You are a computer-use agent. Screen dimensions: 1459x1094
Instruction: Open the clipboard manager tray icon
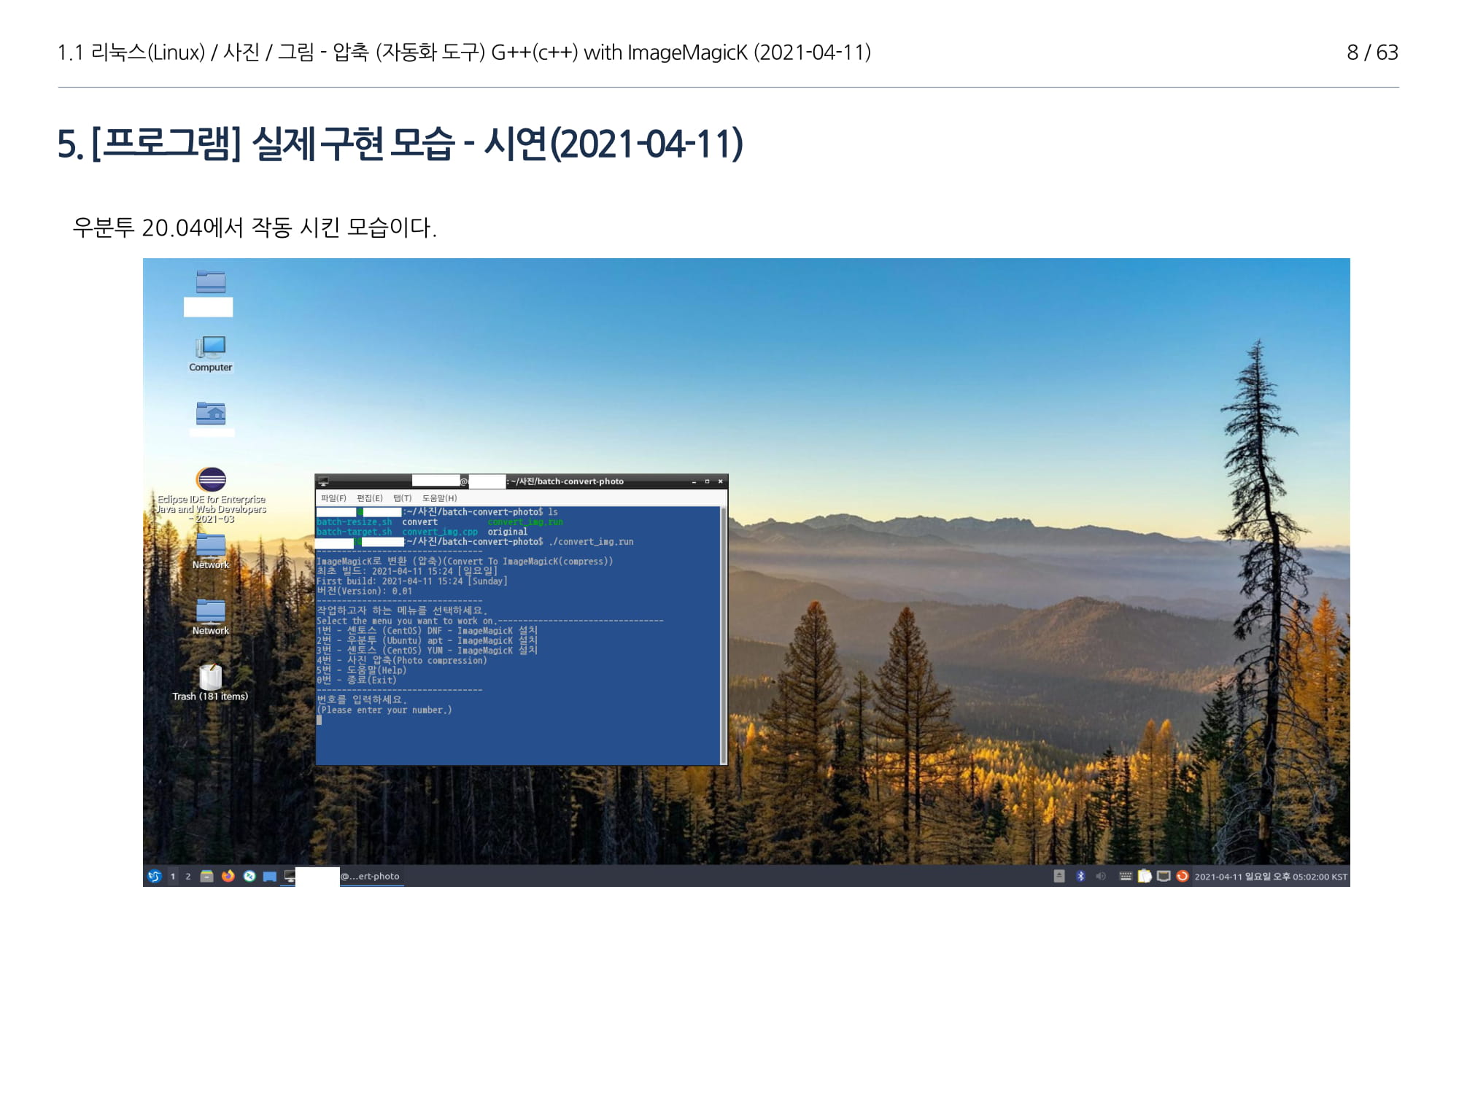1145,876
